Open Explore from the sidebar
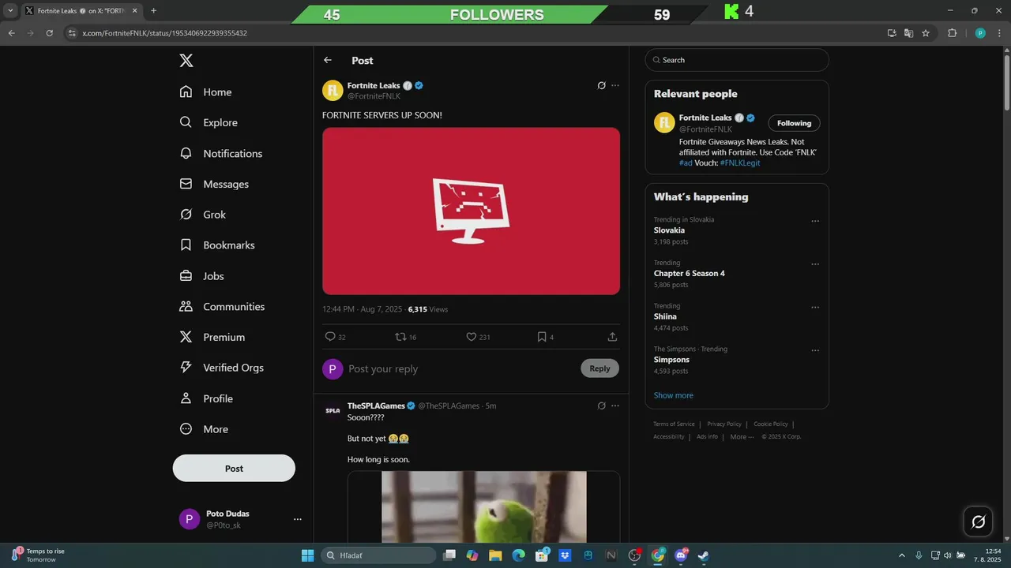This screenshot has width=1011, height=568. 209,122
